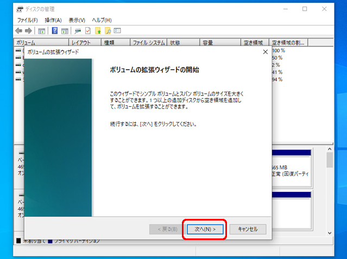Close the ボリュームの拡張ウィザード dialog
This screenshot has width=347, height=259.
click(266, 52)
